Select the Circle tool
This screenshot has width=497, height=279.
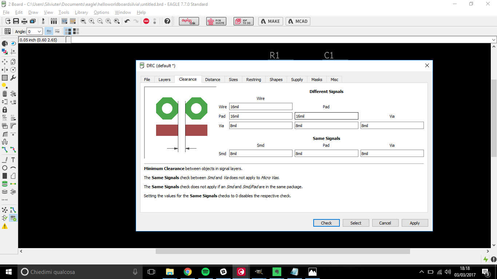click(5, 168)
